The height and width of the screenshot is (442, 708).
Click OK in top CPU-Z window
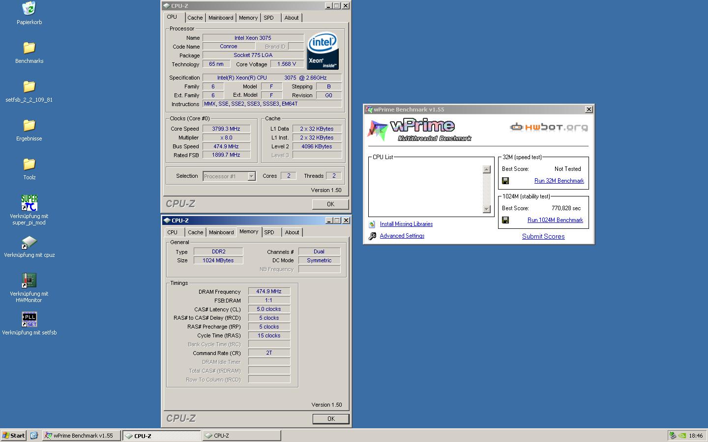330,204
